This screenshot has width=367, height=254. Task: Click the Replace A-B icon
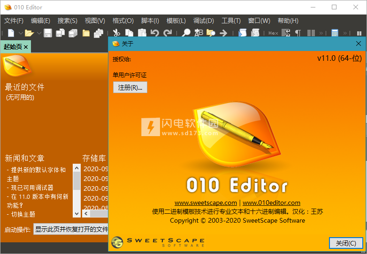[199, 33]
